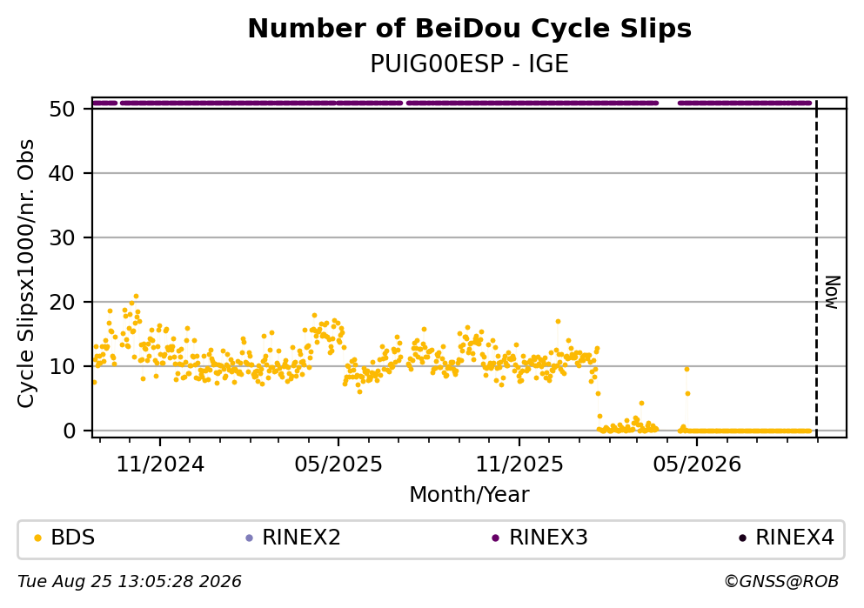Click the chart title Number of BeiDou Cycle Slips
This screenshot has height=608, width=864.
[470, 29]
